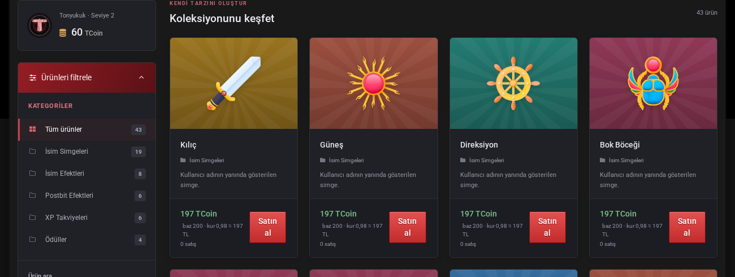Click the 197 TCoin price on Direksiyon card
Image resolution: width=735 pixels, height=277 pixels.
pyautogui.click(x=478, y=214)
